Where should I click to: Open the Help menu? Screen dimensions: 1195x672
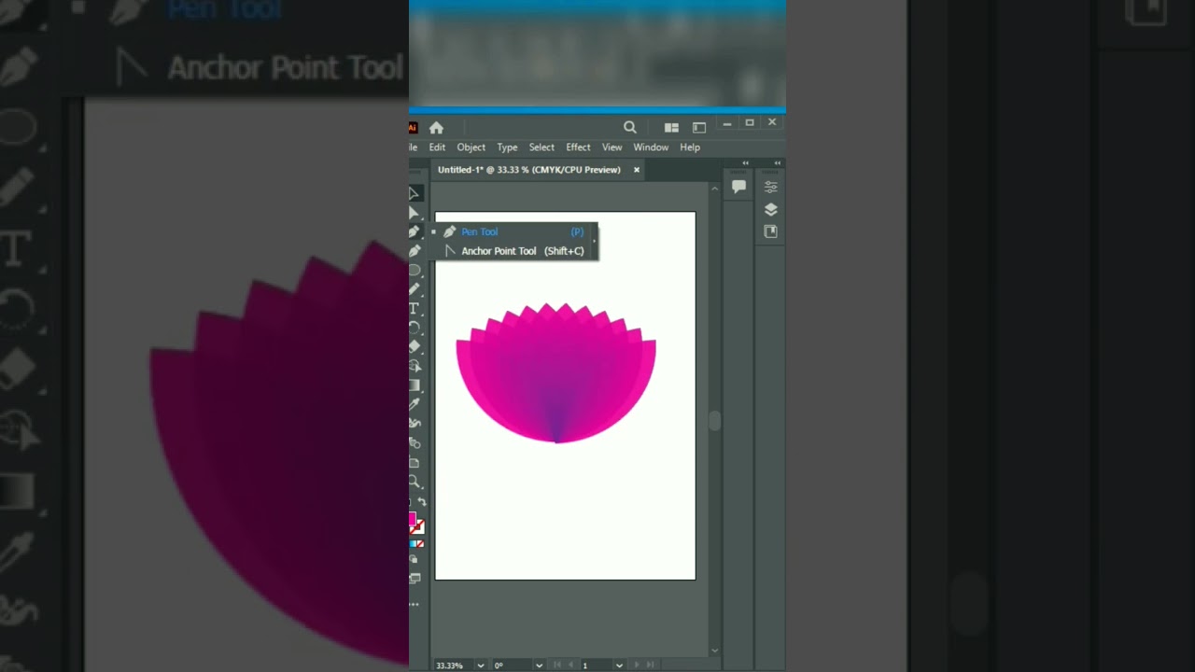pos(690,147)
